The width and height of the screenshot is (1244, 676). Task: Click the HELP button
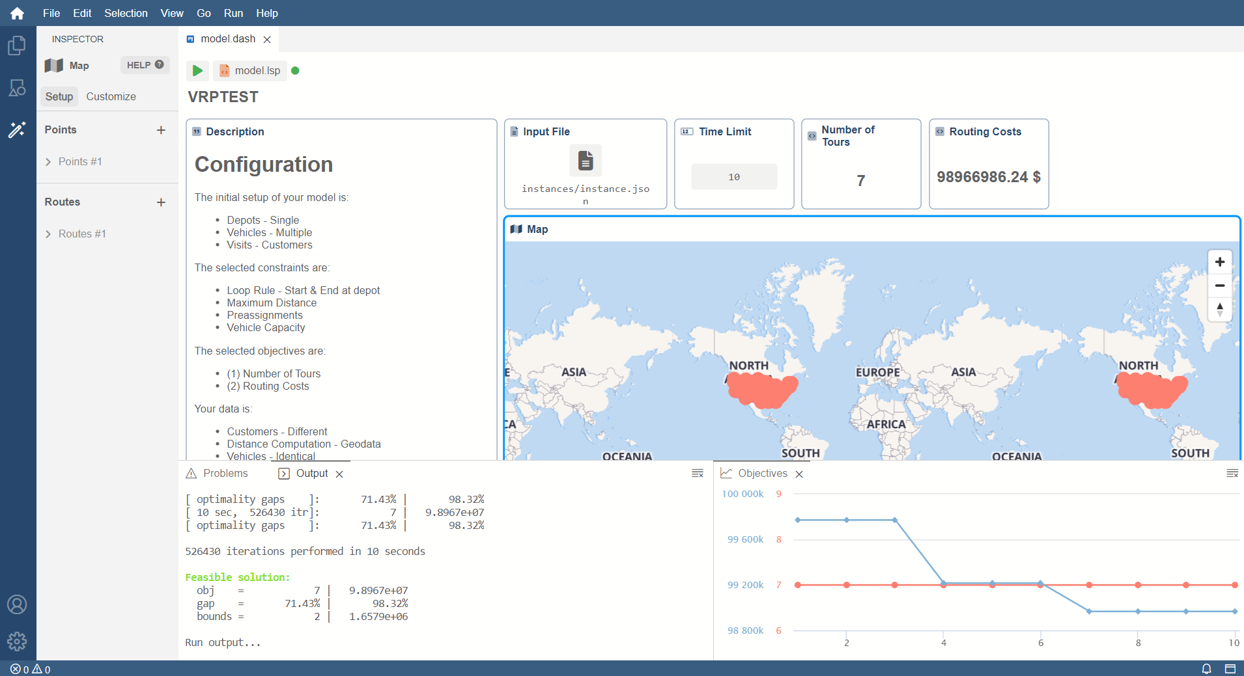tap(145, 65)
